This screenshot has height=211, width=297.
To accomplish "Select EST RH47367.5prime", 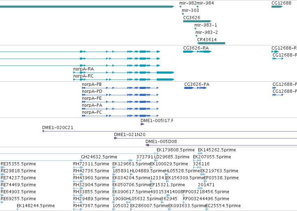I will point(91,206).
